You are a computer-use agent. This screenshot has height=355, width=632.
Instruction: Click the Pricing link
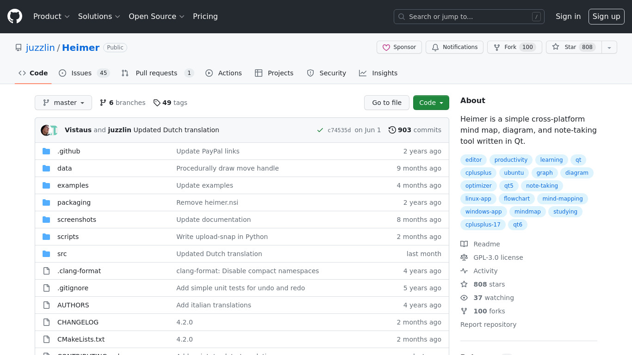(x=205, y=17)
